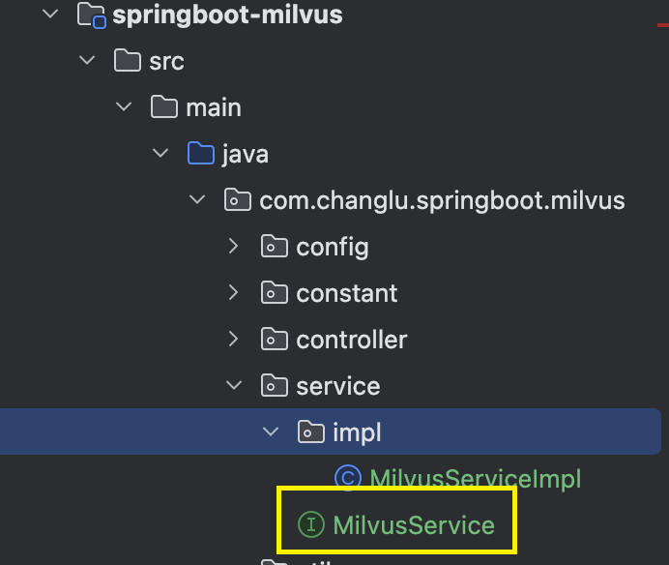Viewport: 669px width, 565px height.
Task: Open the MilvusService interface file
Action: 414,525
